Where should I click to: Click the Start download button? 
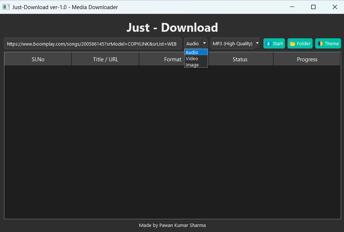click(274, 43)
